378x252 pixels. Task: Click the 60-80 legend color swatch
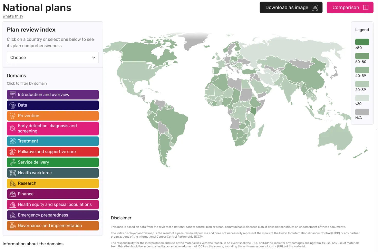[362, 56]
